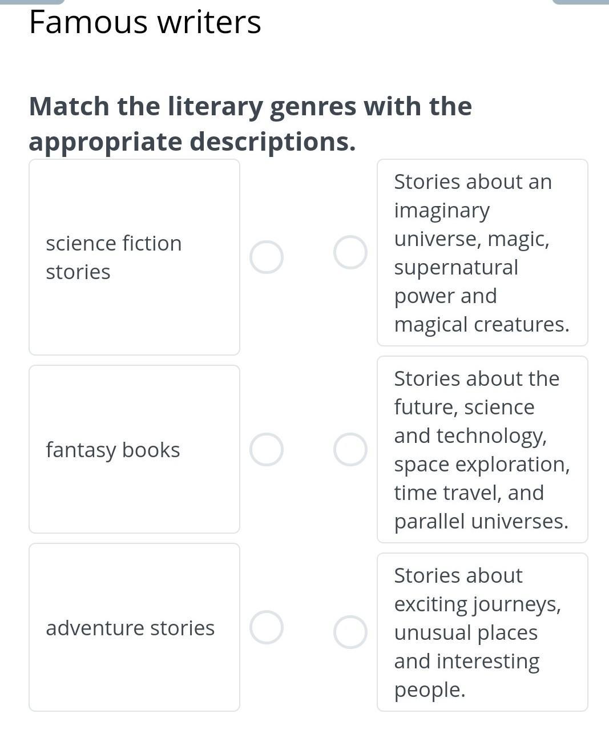The image size is (609, 738).
Task: Click the 'appropriate descriptions.' heading line
Action: tap(192, 142)
